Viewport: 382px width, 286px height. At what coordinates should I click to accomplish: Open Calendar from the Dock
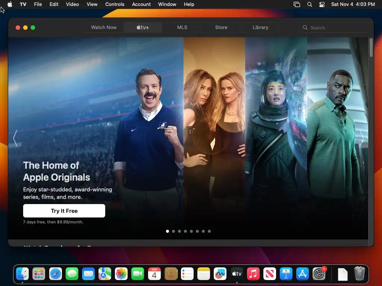pyautogui.click(x=154, y=274)
